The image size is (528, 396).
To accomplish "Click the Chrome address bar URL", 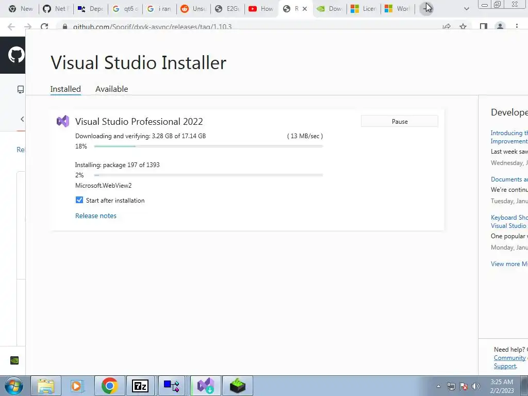I will pyautogui.click(x=152, y=27).
